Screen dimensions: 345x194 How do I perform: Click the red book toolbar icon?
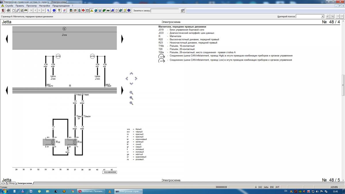pos(83,11)
